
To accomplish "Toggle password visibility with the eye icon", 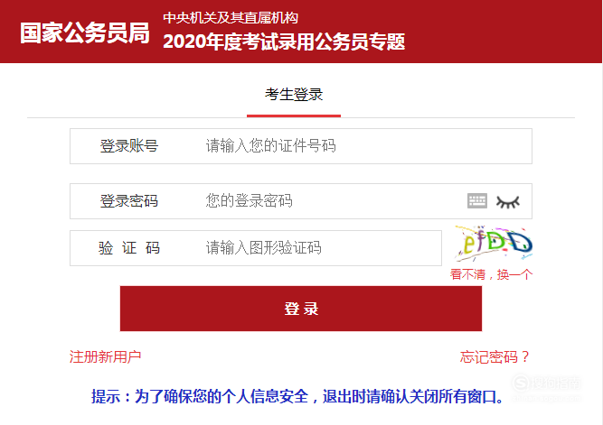I will point(508,201).
